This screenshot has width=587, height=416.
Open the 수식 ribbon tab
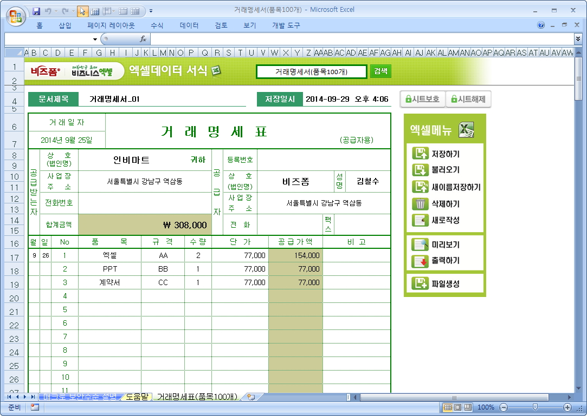(x=157, y=25)
